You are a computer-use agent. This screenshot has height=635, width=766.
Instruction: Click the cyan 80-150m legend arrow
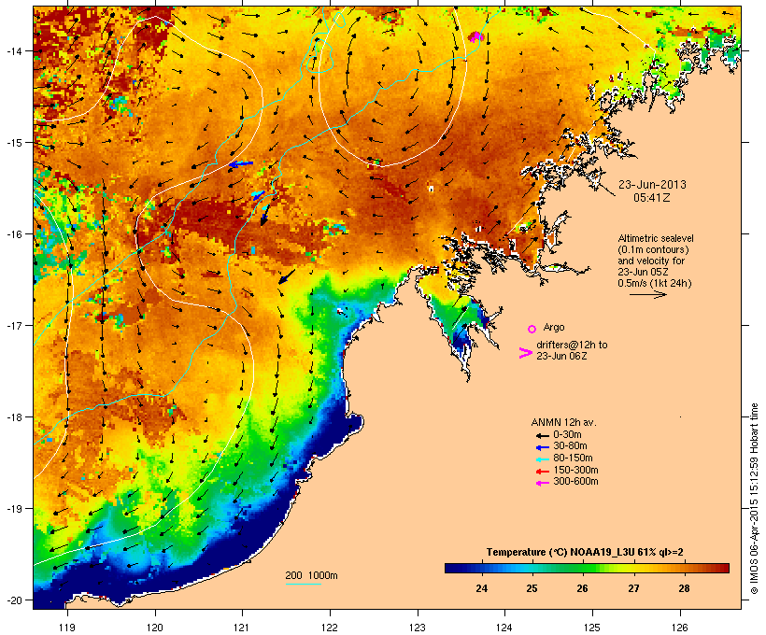pyautogui.click(x=542, y=459)
